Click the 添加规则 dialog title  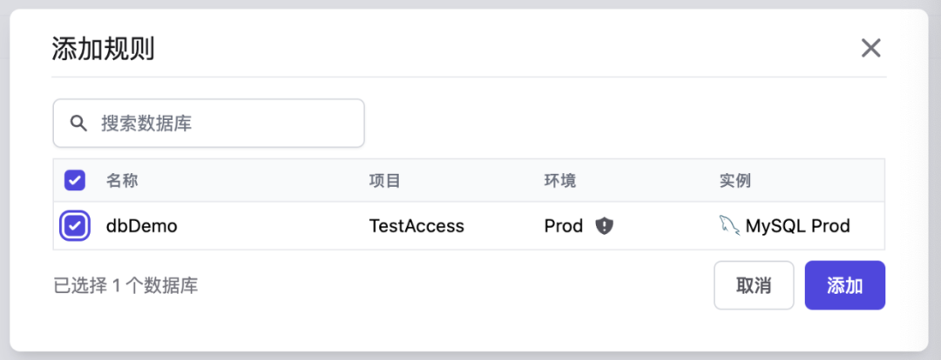103,49
